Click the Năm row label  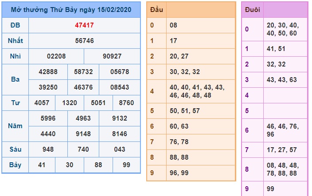(16, 126)
